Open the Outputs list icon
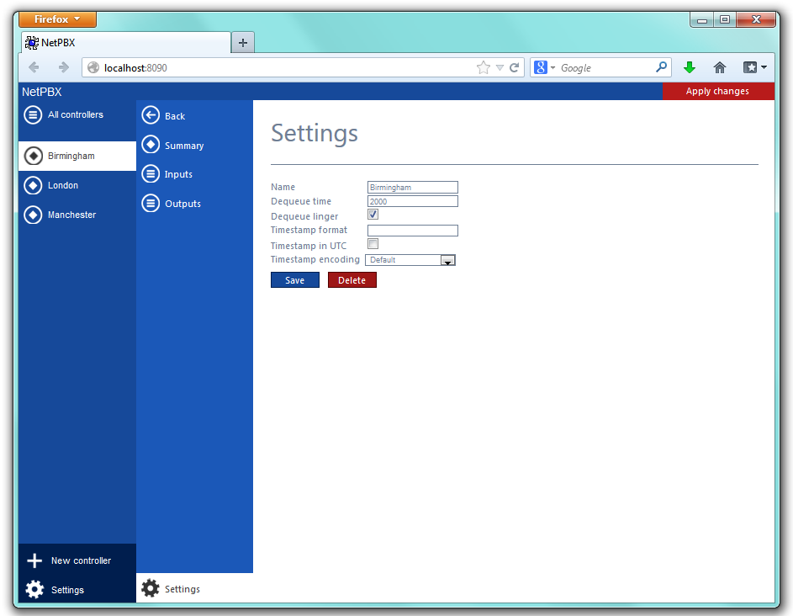 151,204
